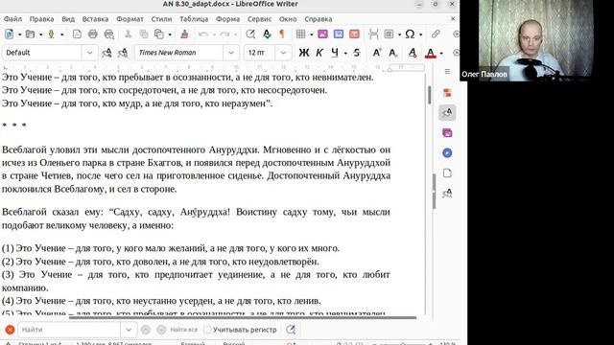Image resolution: width=614 pixels, height=345 pixels.
Task: Click the Omega special character icon
Action: pos(410,34)
